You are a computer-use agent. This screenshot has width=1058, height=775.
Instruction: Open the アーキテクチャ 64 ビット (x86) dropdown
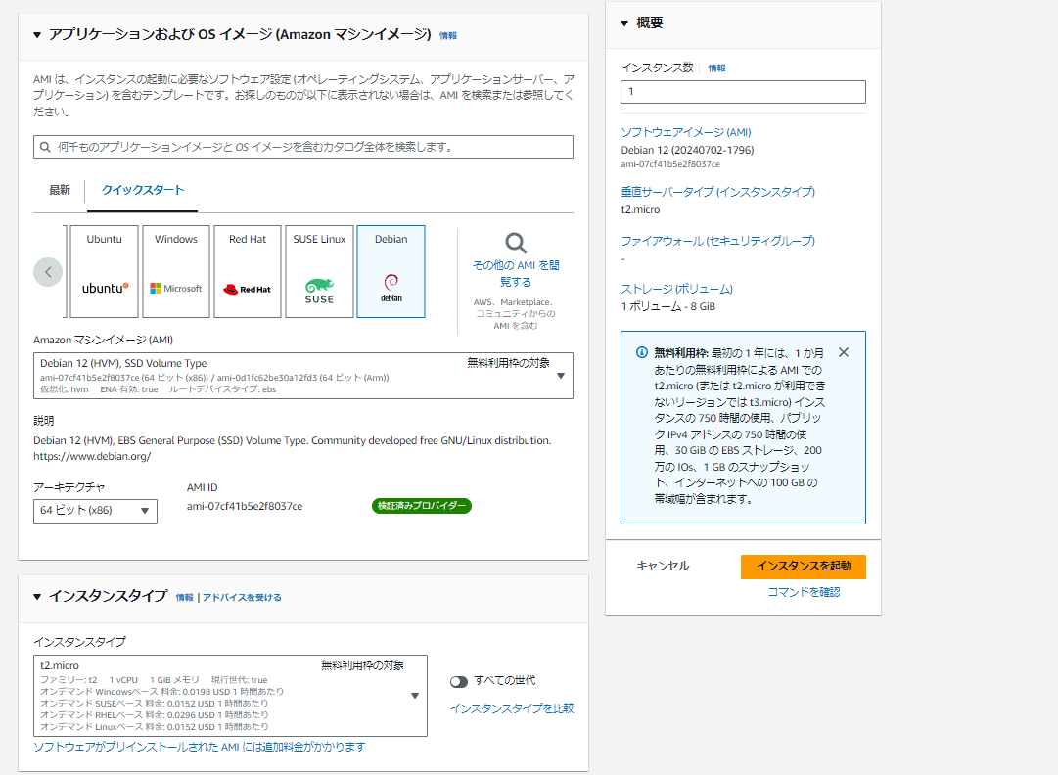click(95, 511)
